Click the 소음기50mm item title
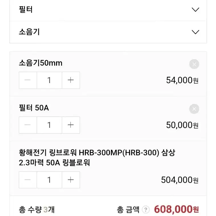This screenshot has width=216, height=216. (x=41, y=63)
